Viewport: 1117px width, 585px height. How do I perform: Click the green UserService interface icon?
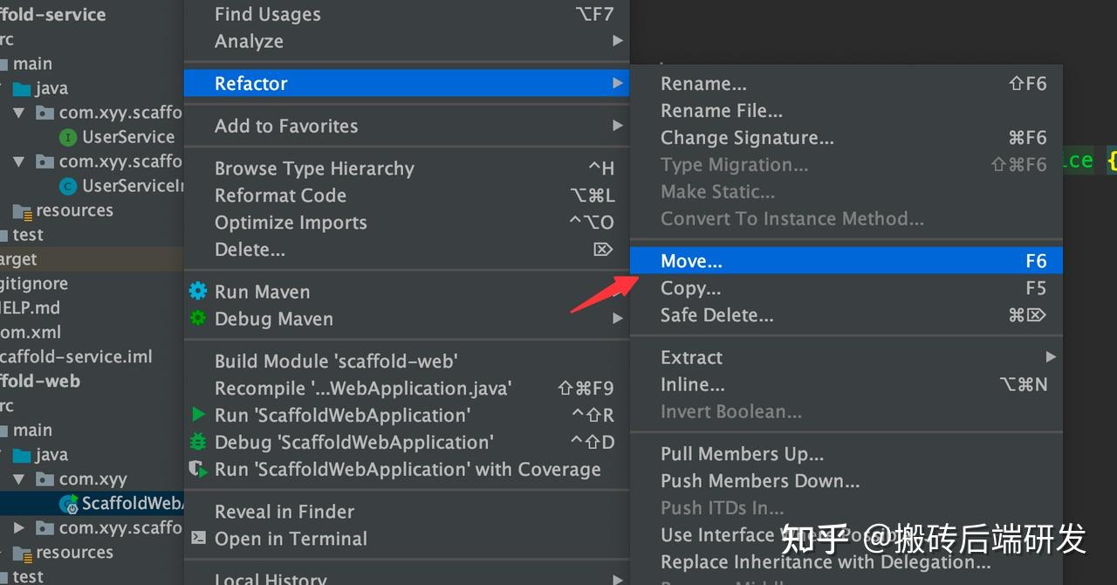click(67, 137)
